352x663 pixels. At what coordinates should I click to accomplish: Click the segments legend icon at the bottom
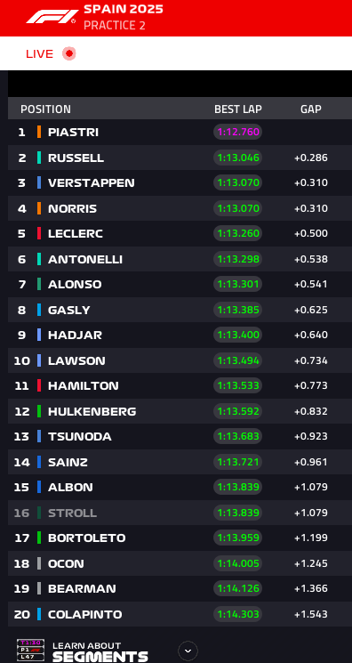(30, 651)
